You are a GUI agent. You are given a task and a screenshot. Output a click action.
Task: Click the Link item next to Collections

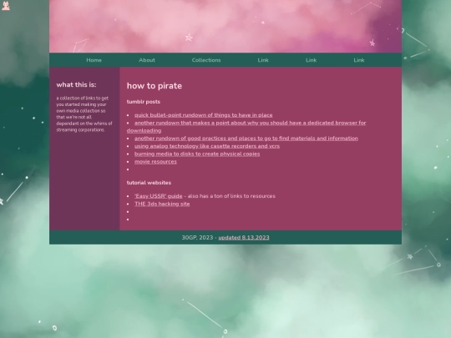[x=263, y=60]
